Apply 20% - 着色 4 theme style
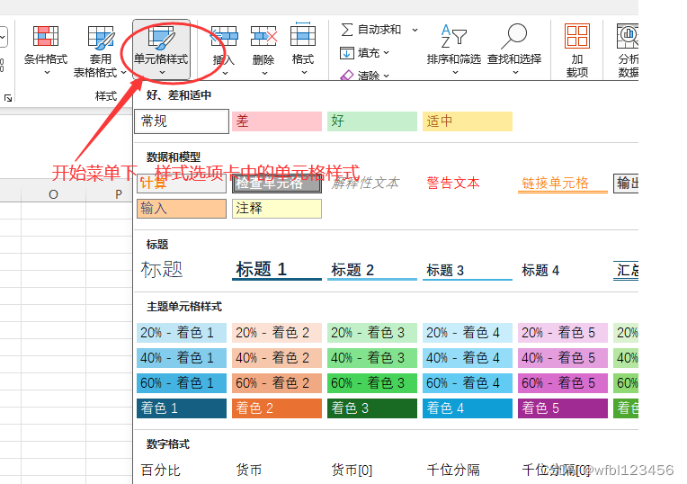This screenshot has height=484, width=687. point(468,333)
